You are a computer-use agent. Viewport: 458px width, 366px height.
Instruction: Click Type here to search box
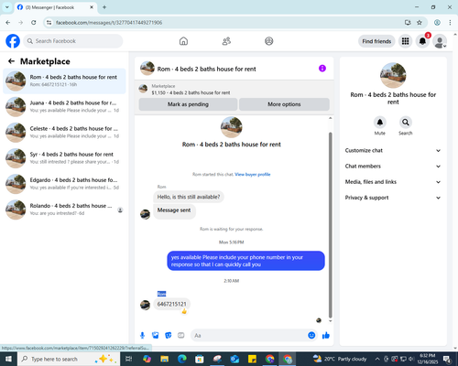(69, 359)
